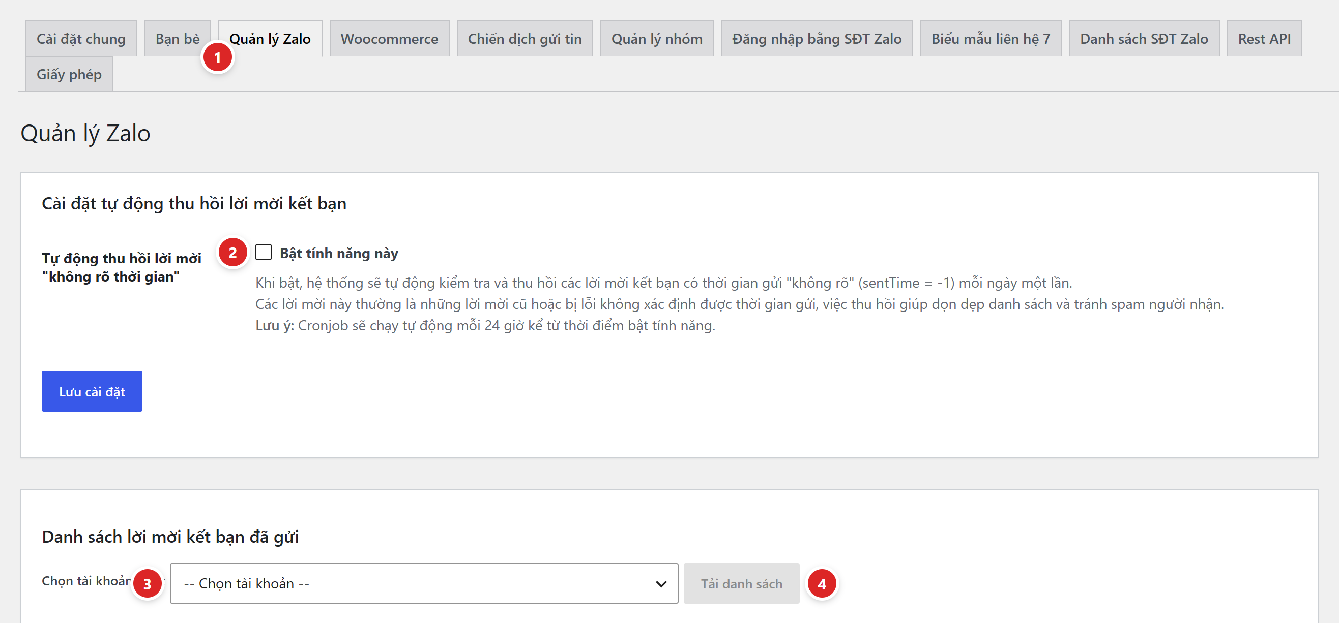The width and height of the screenshot is (1339, 623).
Task: Click the Cài đặt tự động thu hồi heading
Action: (194, 203)
